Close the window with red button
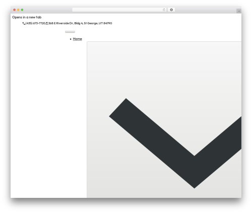The width and height of the screenshot is (252, 213). click(x=15, y=10)
